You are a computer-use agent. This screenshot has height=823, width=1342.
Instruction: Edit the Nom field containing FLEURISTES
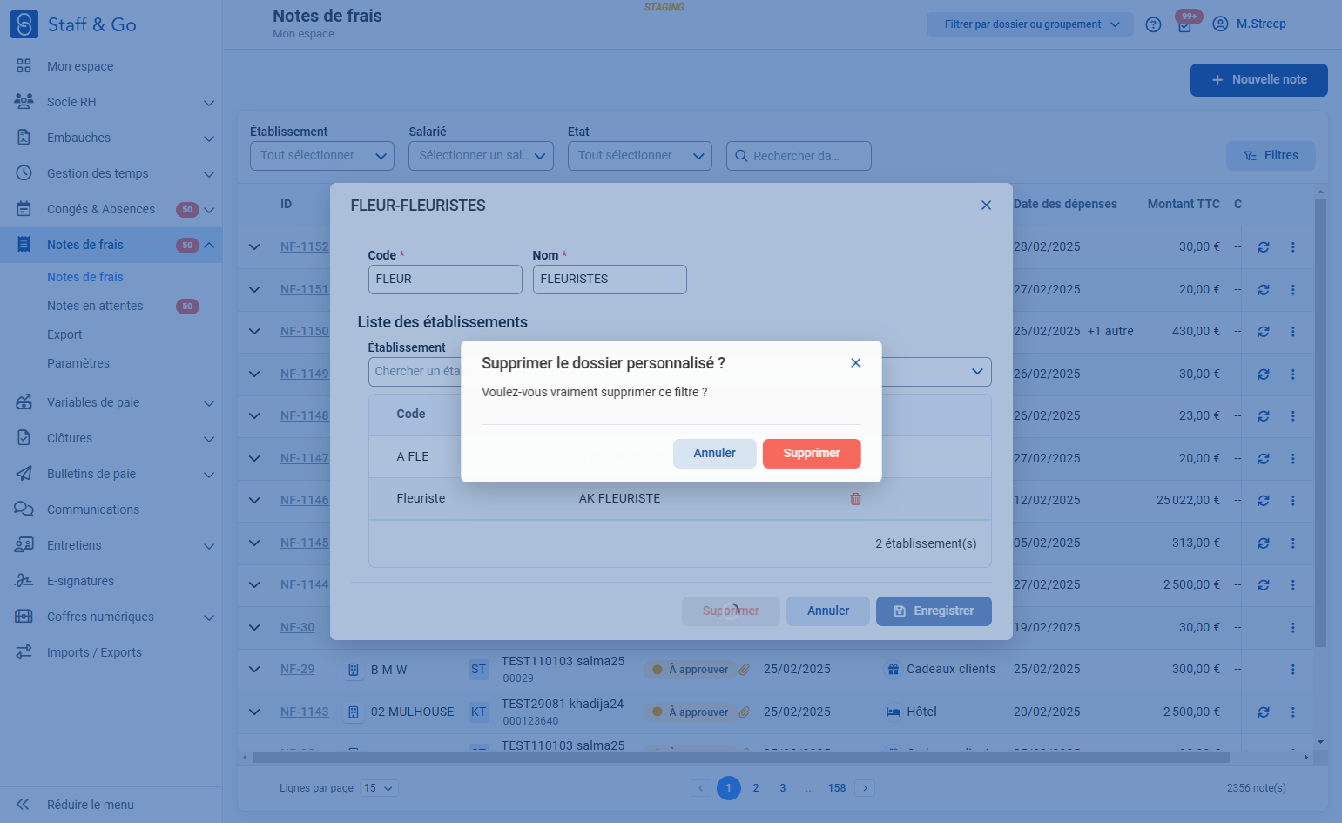click(x=610, y=280)
